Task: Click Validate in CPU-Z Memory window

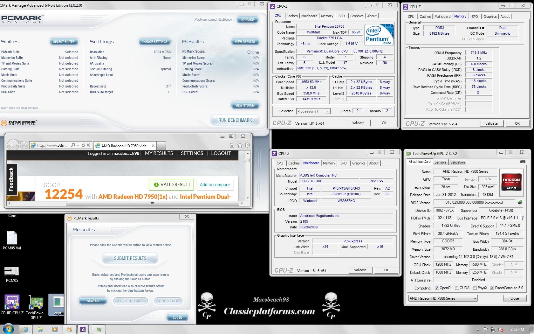Action: (x=491, y=123)
